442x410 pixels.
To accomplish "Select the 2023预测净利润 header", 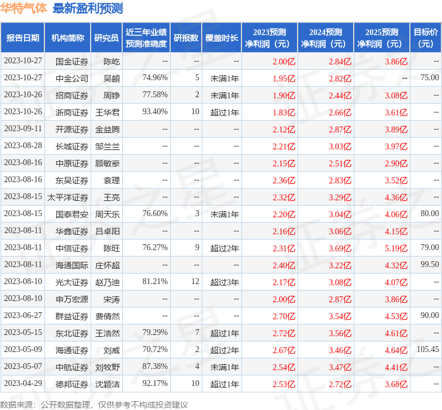I will [x=269, y=38].
